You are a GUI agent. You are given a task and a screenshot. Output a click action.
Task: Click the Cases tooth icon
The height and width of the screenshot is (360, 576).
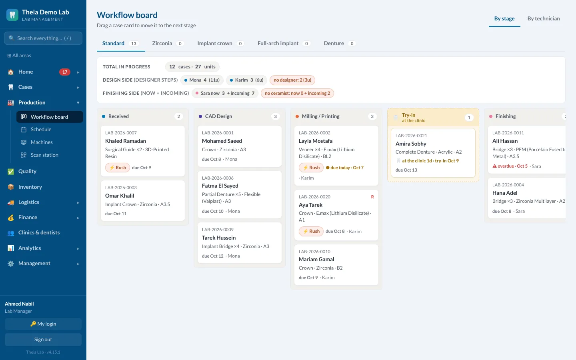(x=11, y=87)
